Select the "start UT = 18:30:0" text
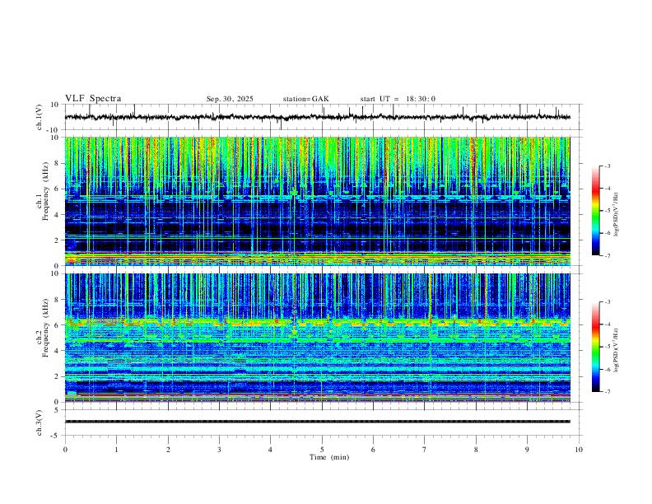This screenshot has width=652, height=504. pyautogui.click(x=398, y=99)
